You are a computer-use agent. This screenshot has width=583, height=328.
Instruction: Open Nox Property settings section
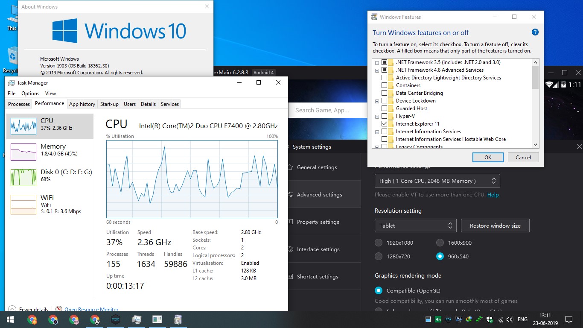pyautogui.click(x=318, y=222)
